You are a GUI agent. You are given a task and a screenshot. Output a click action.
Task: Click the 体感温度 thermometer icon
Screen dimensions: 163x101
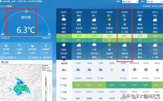pos(46,45)
